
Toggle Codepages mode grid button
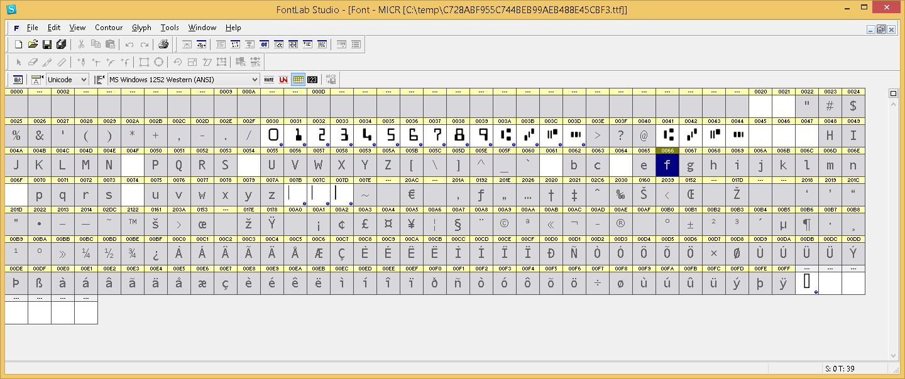tap(298, 80)
